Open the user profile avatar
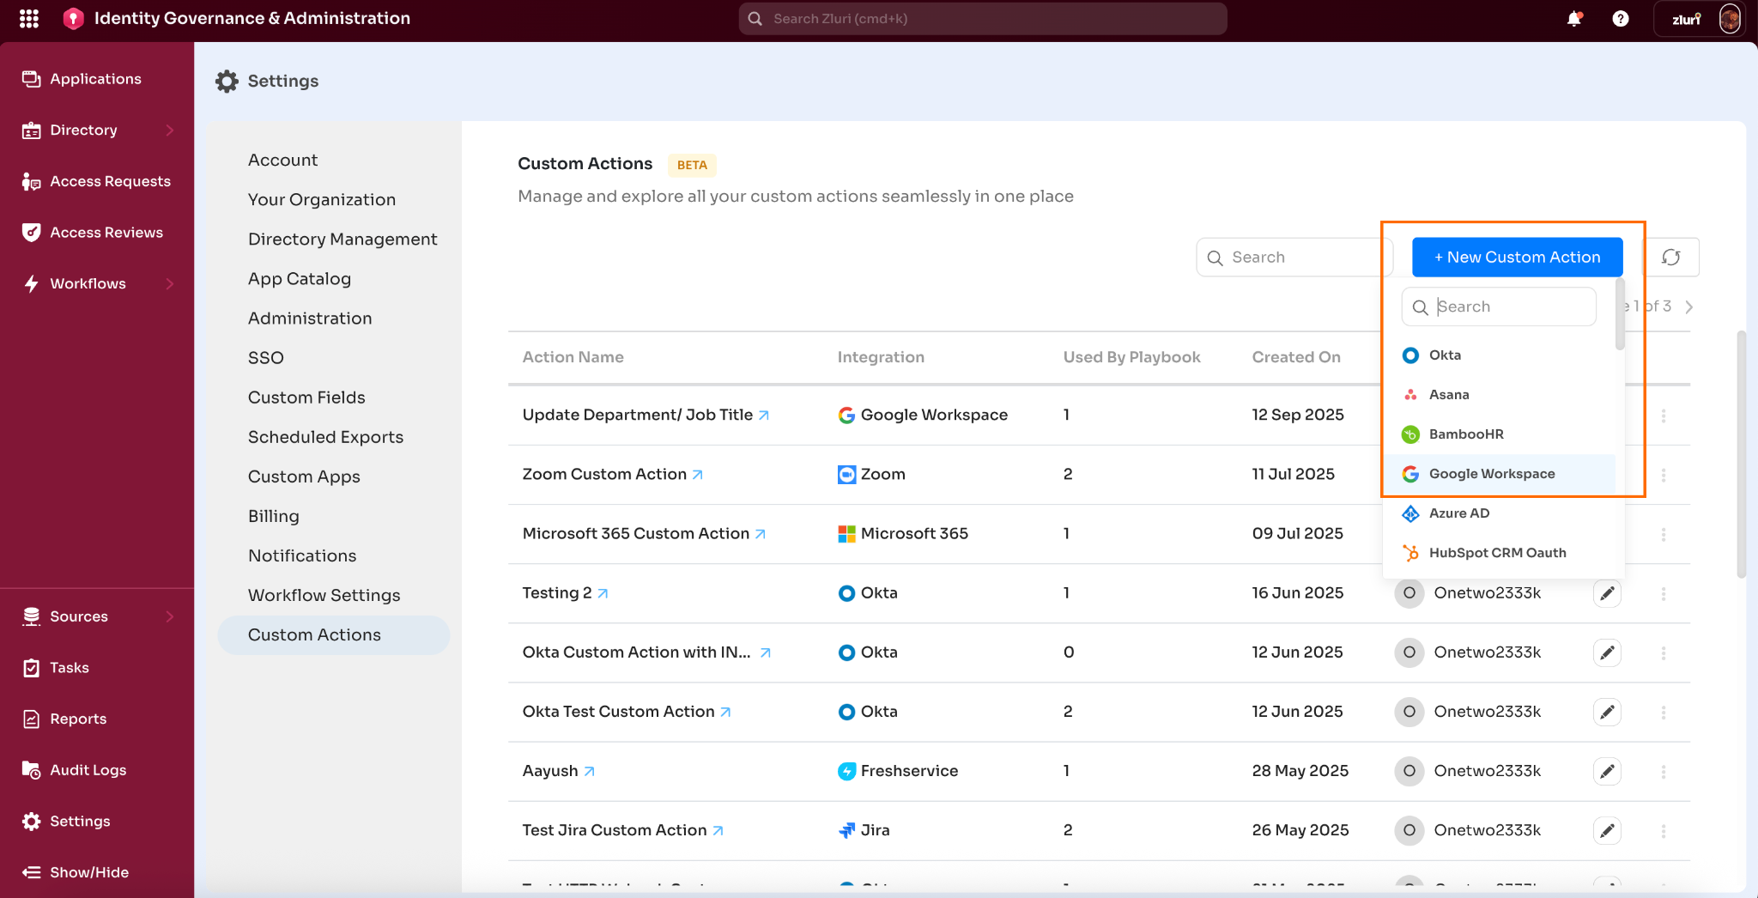Viewport: 1758px width, 898px height. coord(1730,18)
